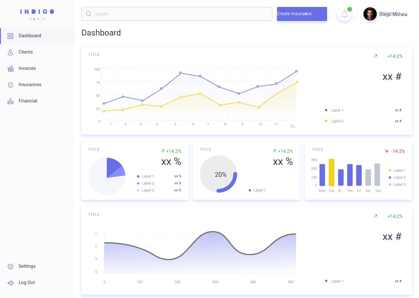Click Label 1 under the 20% gauge

[259, 190]
